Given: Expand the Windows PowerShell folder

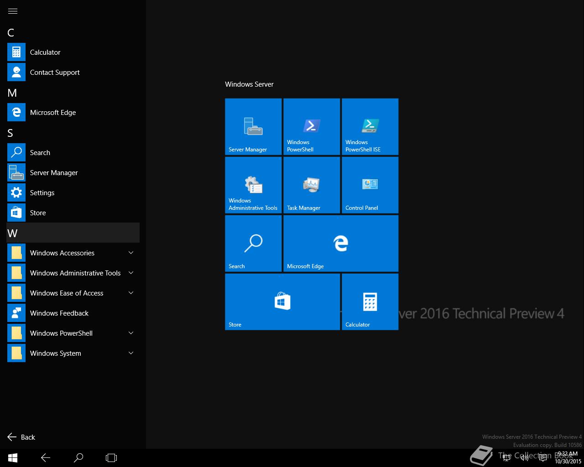Looking at the screenshot, I should point(73,333).
